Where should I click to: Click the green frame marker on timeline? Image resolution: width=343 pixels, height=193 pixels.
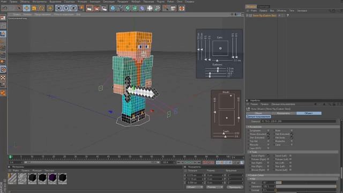click(11, 157)
